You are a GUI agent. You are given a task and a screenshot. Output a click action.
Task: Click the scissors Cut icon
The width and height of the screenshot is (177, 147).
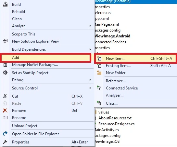coord(5,96)
